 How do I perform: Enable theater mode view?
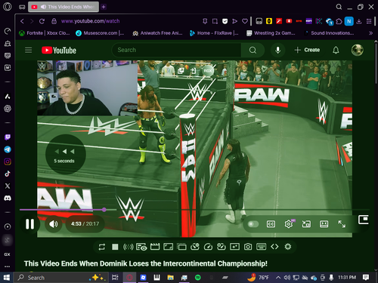(324, 224)
